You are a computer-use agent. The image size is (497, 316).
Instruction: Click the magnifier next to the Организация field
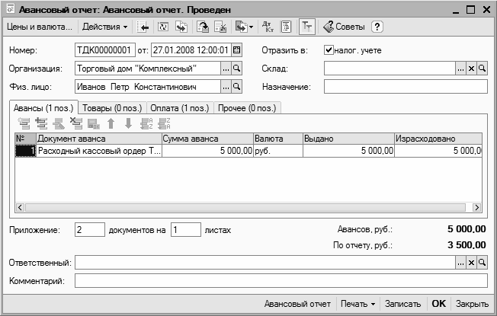[x=236, y=69]
